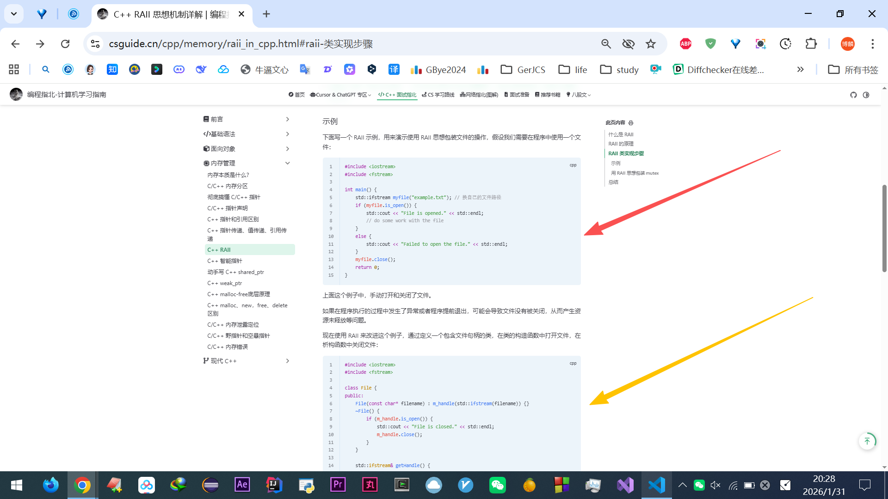
Task: Open the Cursor & ChatGPT 专区 dropdown
Action: click(340, 95)
